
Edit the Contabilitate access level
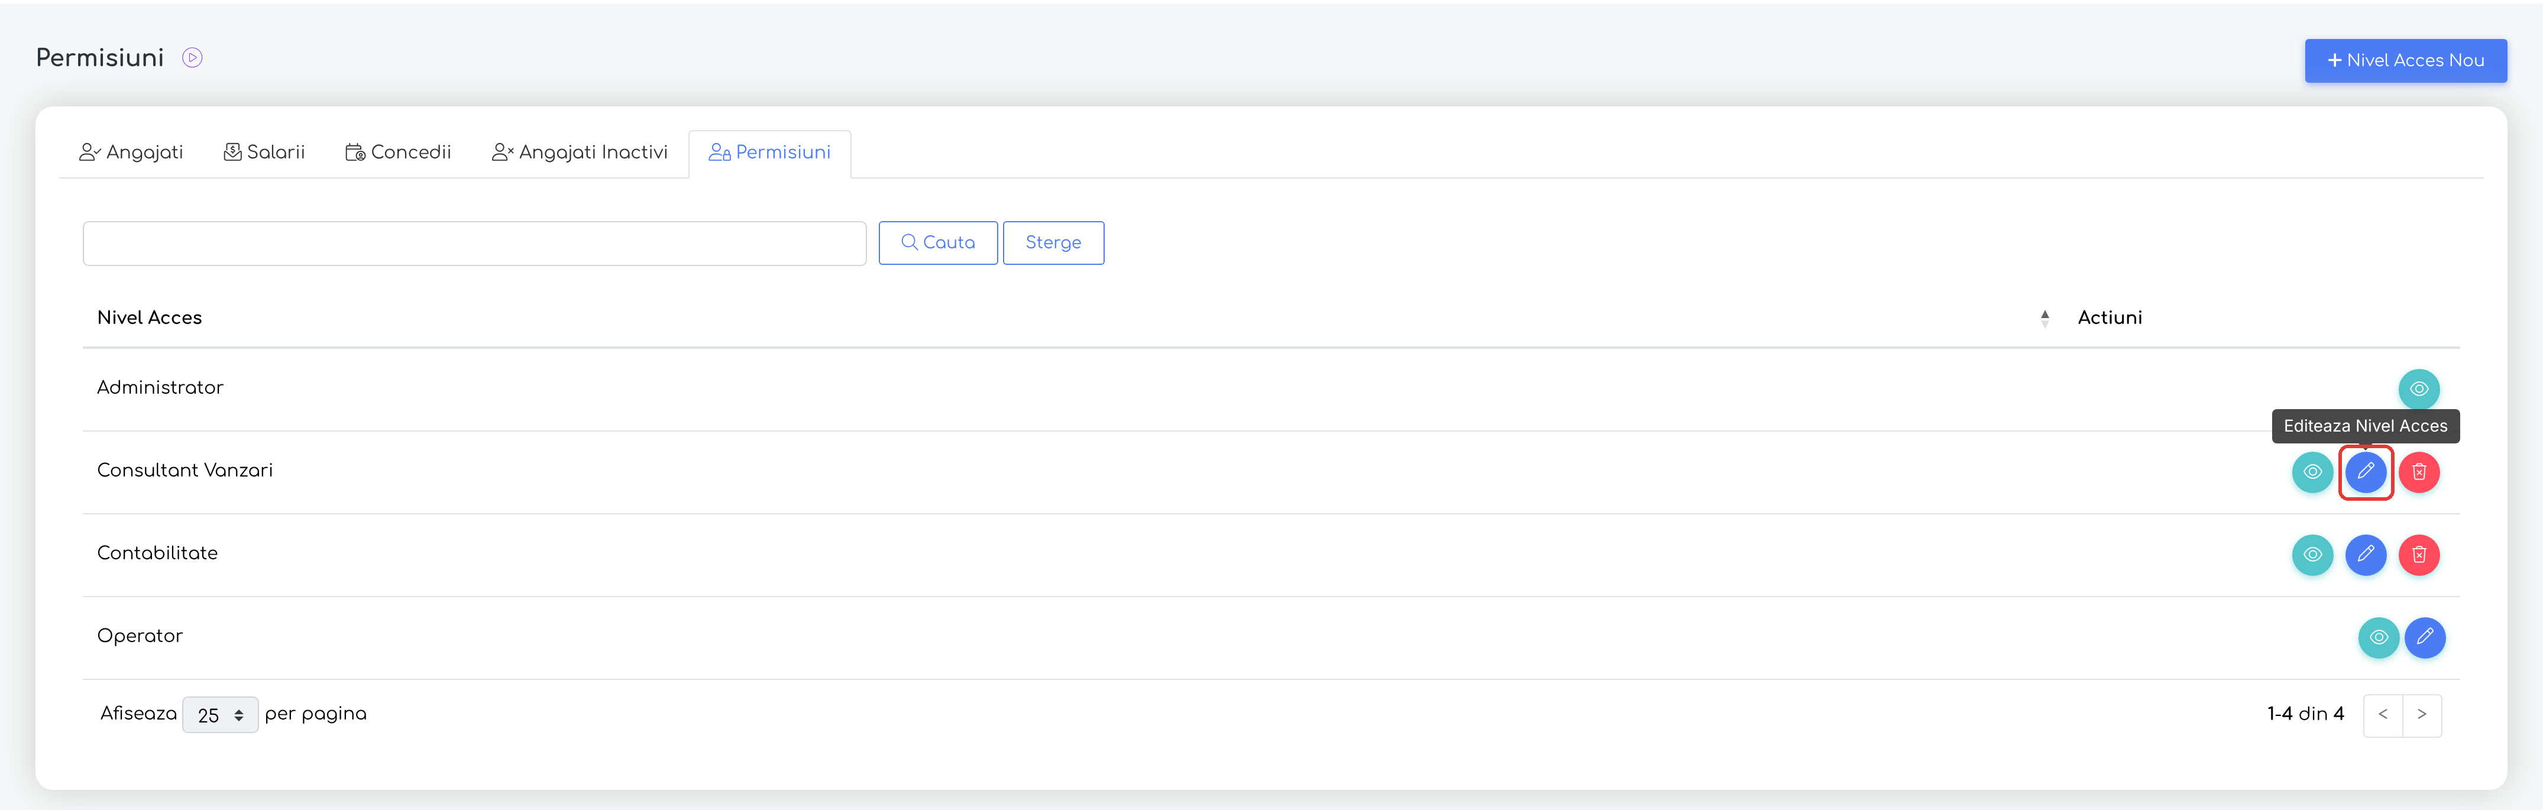click(2366, 555)
